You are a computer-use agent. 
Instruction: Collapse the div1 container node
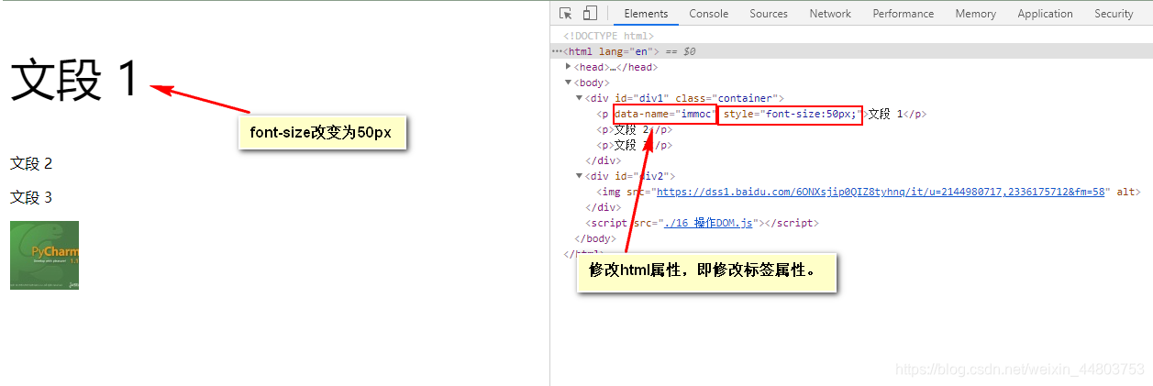(x=579, y=98)
